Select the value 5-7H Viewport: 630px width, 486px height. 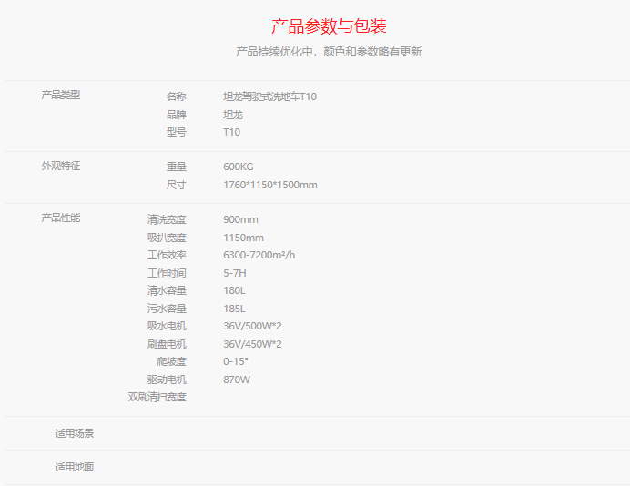(235, 274)
